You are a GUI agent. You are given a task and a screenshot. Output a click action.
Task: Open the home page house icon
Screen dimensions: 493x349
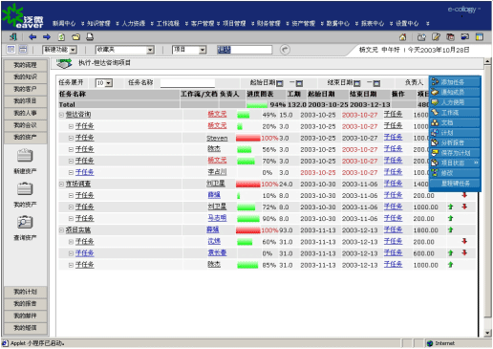403,37
